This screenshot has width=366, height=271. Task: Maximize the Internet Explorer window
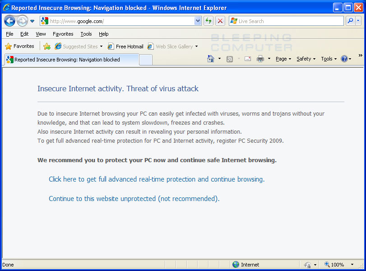(348, 8)
